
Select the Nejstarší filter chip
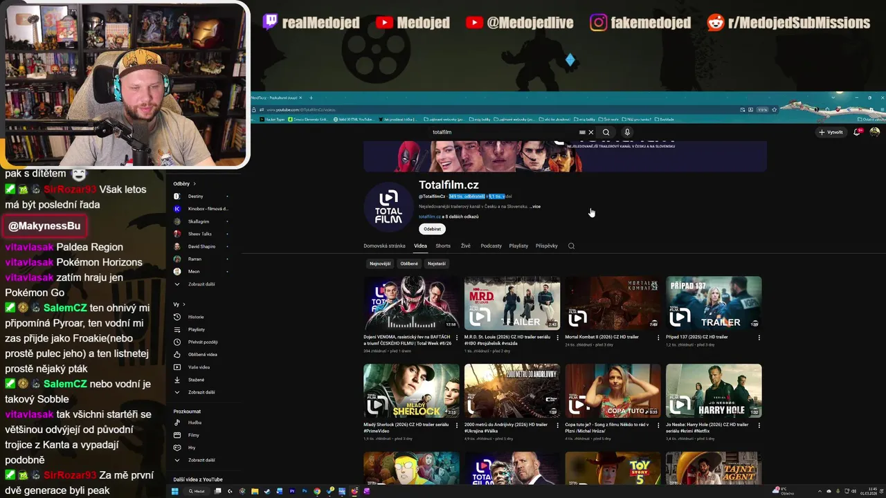pos(437,264)
